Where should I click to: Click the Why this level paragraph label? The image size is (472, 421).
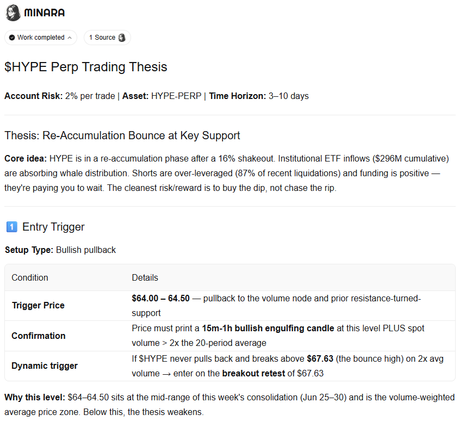click(x=35, y=398)
